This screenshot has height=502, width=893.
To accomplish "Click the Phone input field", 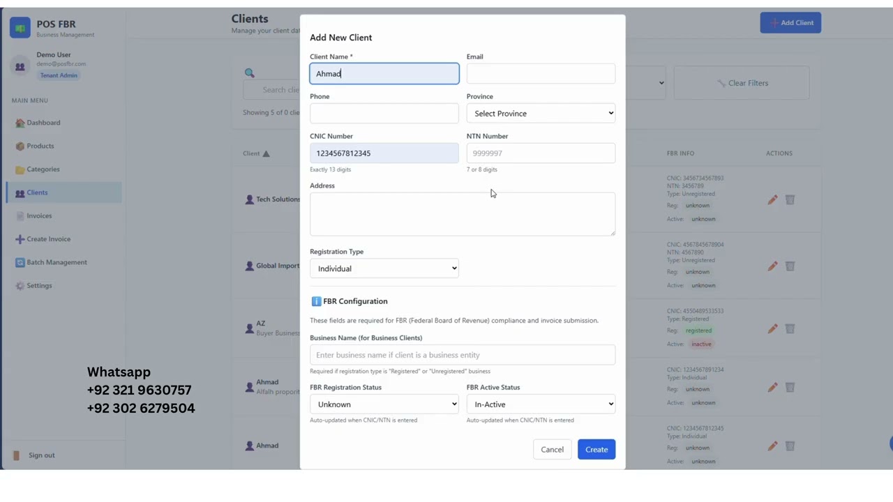I will 384,113.
